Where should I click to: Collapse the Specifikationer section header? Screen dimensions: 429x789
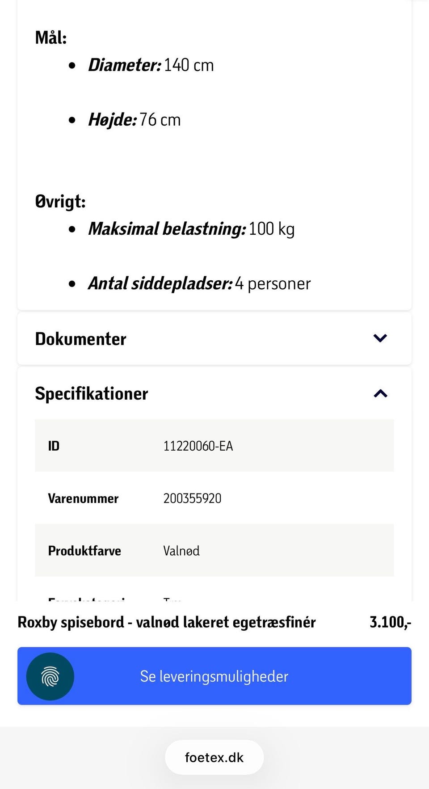pyautogui.click(x=214, y=393)
